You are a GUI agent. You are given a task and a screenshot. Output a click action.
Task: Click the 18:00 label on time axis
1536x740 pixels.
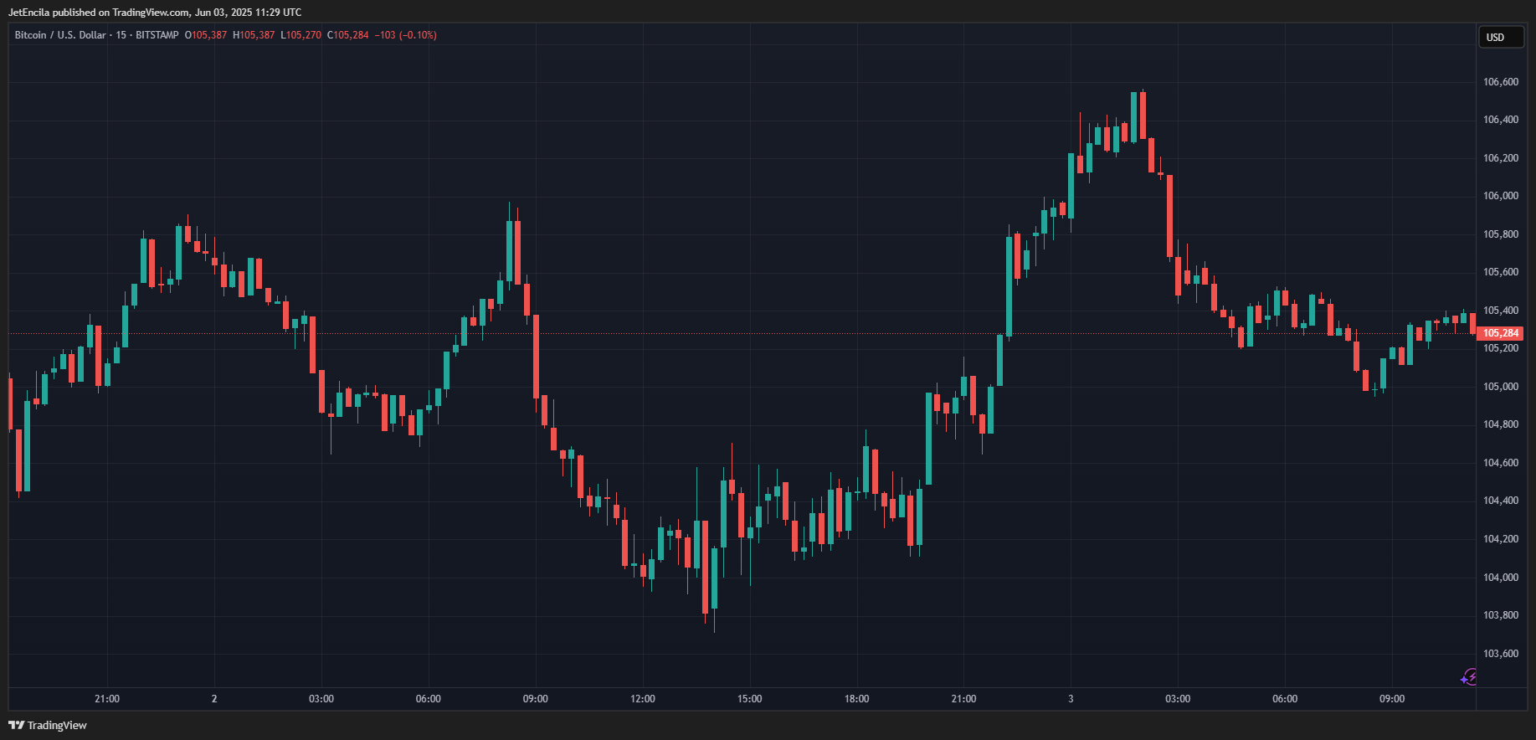pos(857,699)
